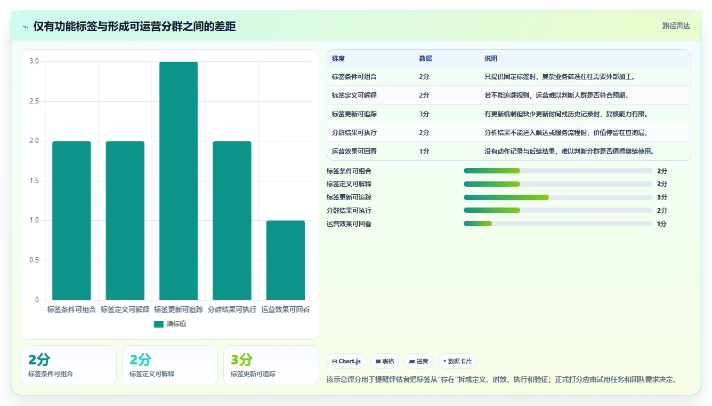Click table cell 运营效果可回看
Viewport: 712px width, 406px height.
point(354,152)
